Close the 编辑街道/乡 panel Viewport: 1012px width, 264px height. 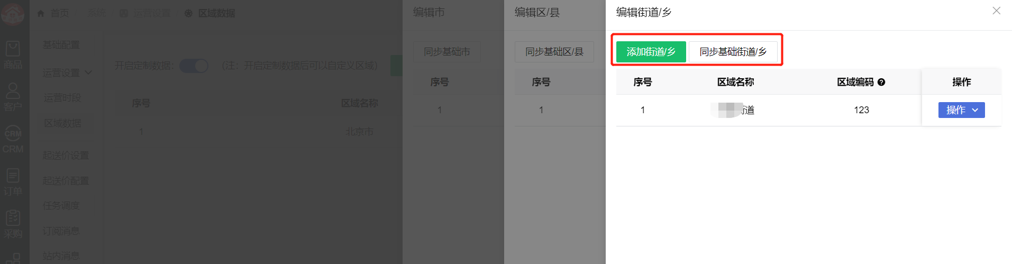996,11
